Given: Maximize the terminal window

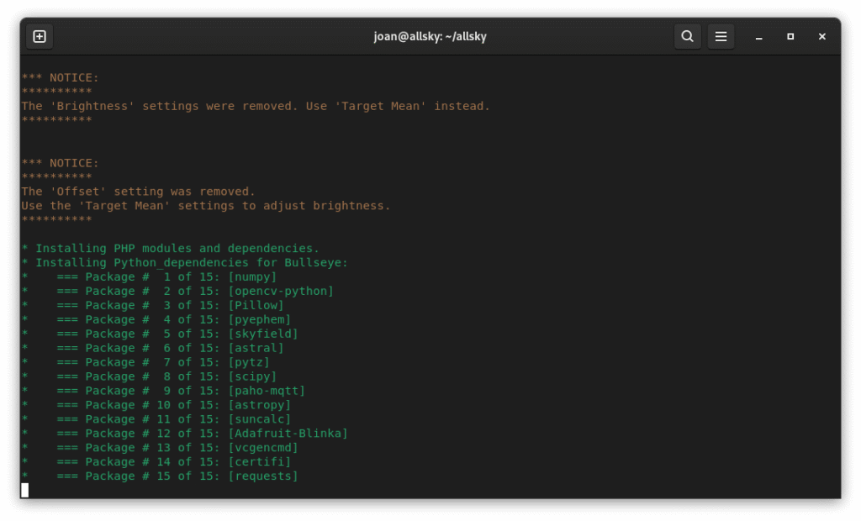Looking at the screenshot, I should (x=790, y=36).
